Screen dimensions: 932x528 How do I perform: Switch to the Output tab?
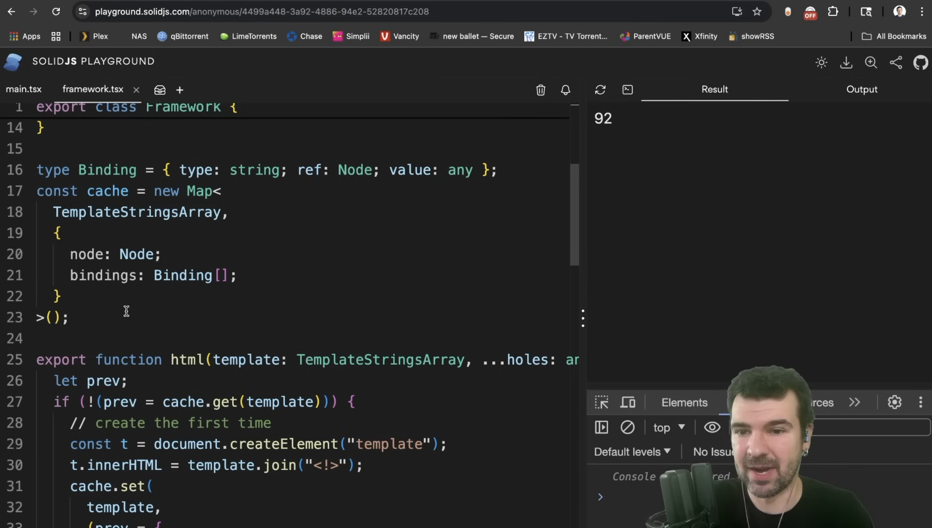pos(862,89)
